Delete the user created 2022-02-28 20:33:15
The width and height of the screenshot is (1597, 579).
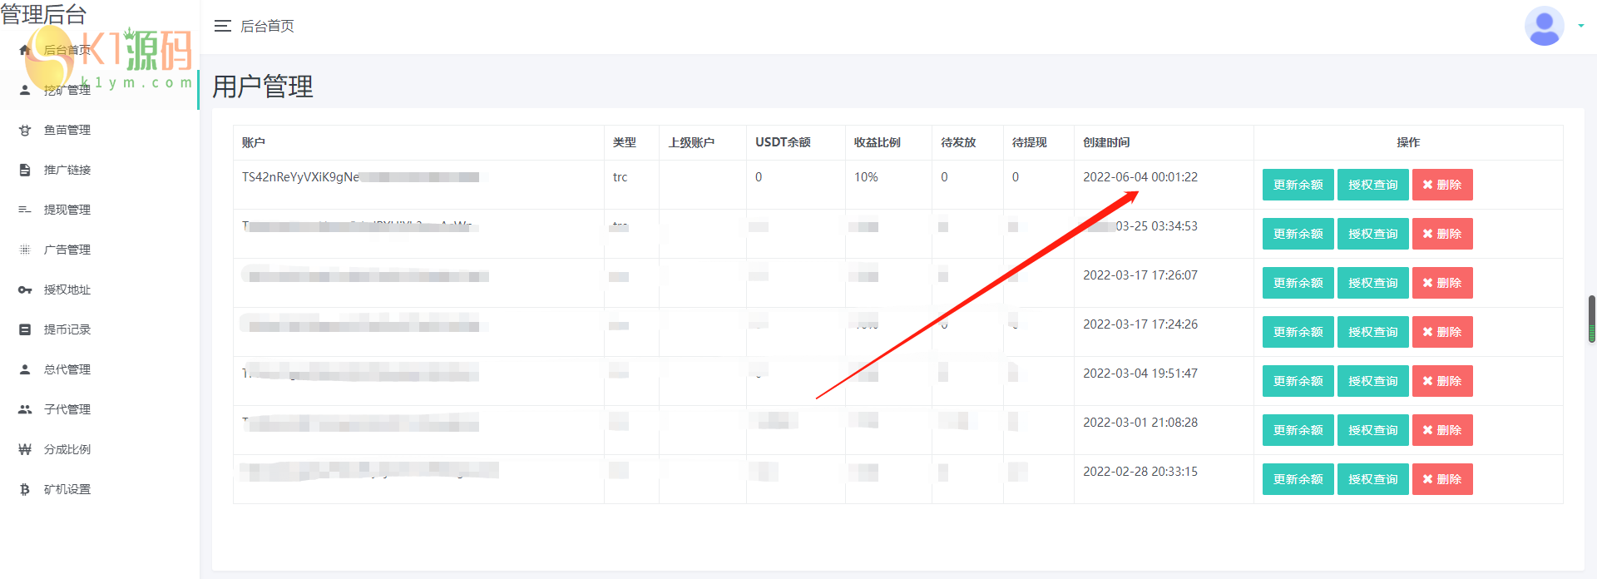tap(1441, 479)
